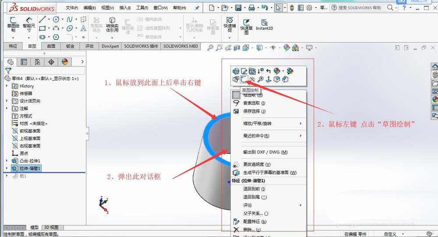Open SolidWorks Resources home in task pane
This screenshot has width=438, height=237.
pos(434,67)
